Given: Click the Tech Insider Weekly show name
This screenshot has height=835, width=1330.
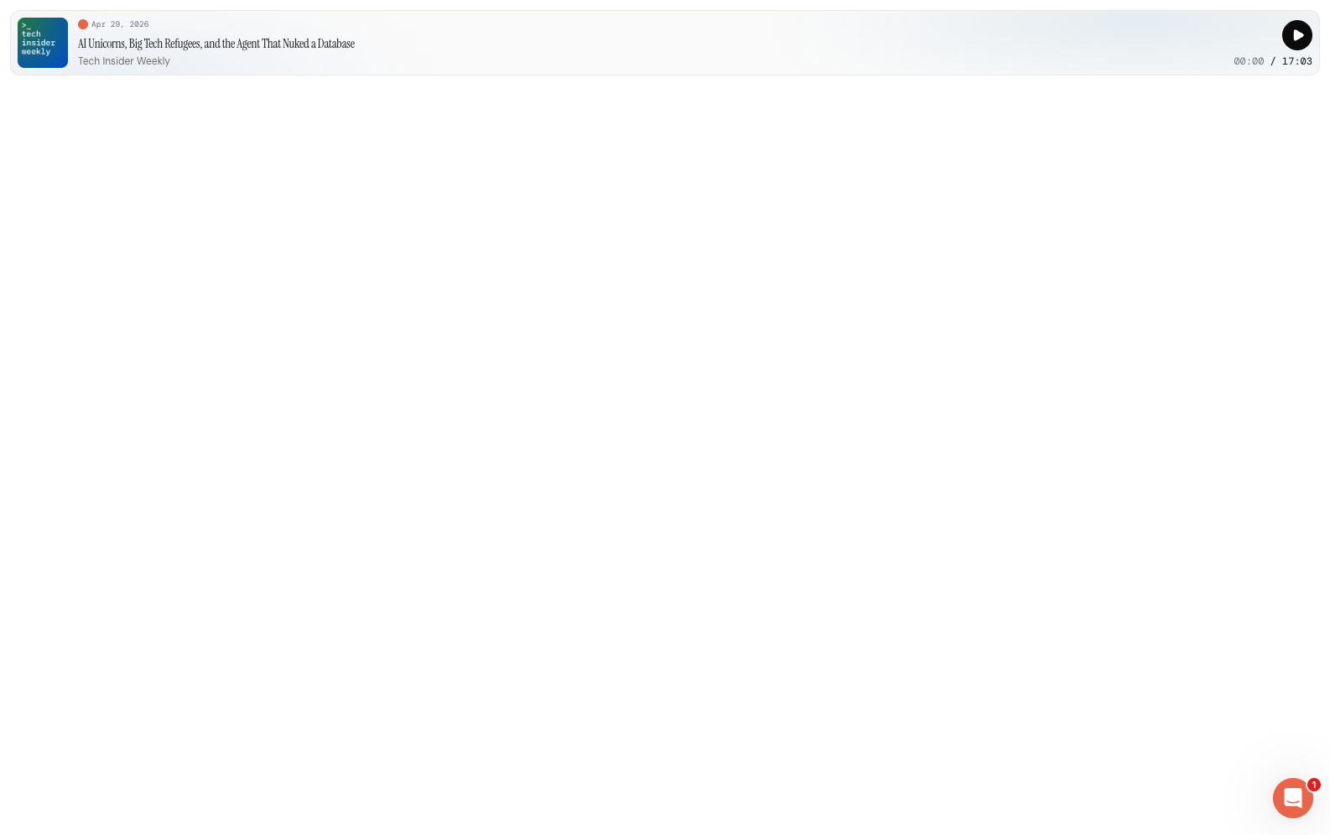Looking at the screenshot, I should pos(124,61).
